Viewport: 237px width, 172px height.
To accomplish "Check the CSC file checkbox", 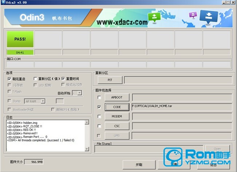I will tap(99, 126).
